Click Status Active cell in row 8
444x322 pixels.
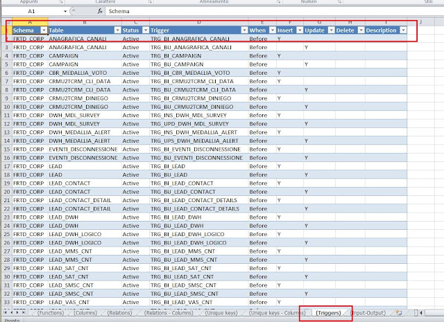[136, 89]
